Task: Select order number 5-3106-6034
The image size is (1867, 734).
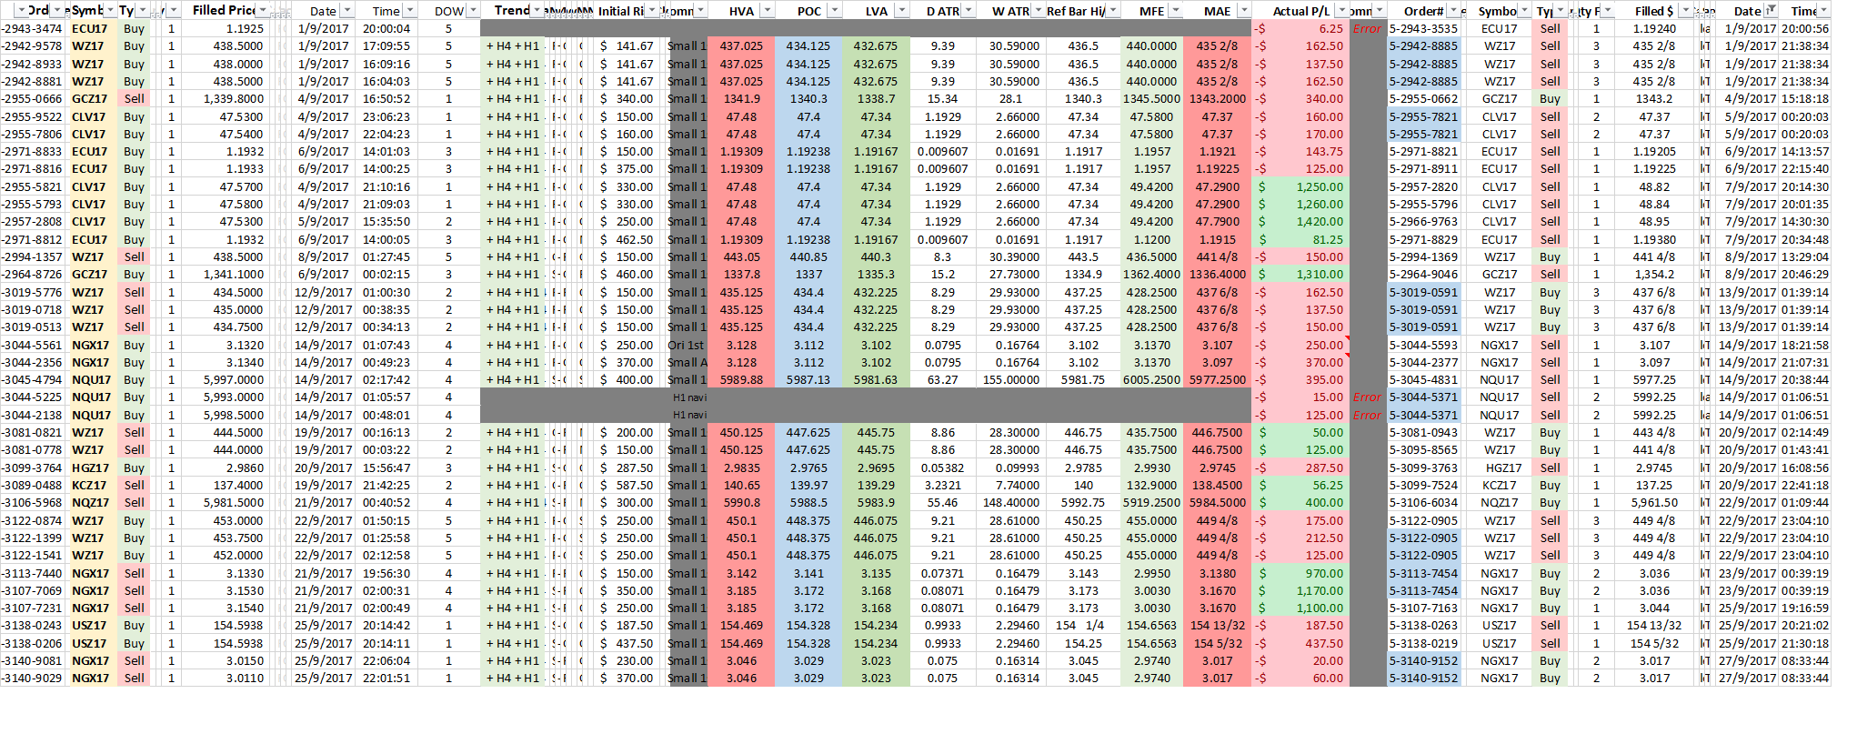Action: [x=1424, y=503]
